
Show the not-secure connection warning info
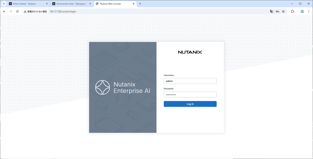tap(35, 11)
